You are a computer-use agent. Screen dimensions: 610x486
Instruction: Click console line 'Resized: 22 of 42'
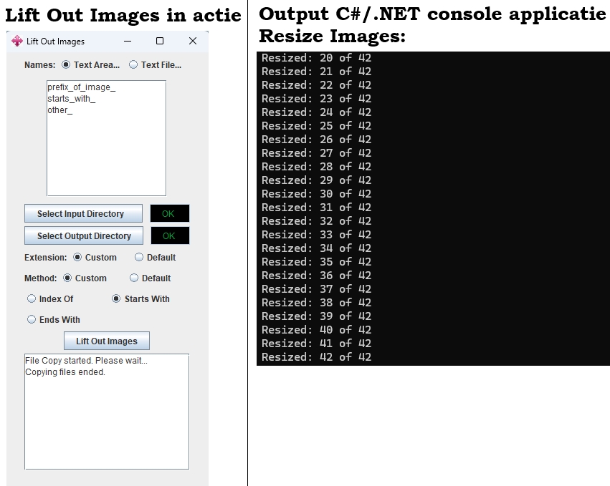point(316,85)
